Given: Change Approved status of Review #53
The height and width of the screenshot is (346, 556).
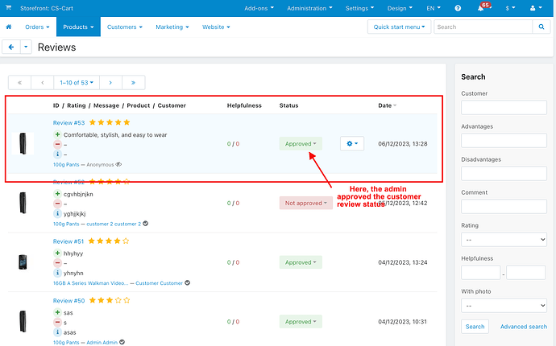Looking at the screenshot, I should tap(301, 143).
